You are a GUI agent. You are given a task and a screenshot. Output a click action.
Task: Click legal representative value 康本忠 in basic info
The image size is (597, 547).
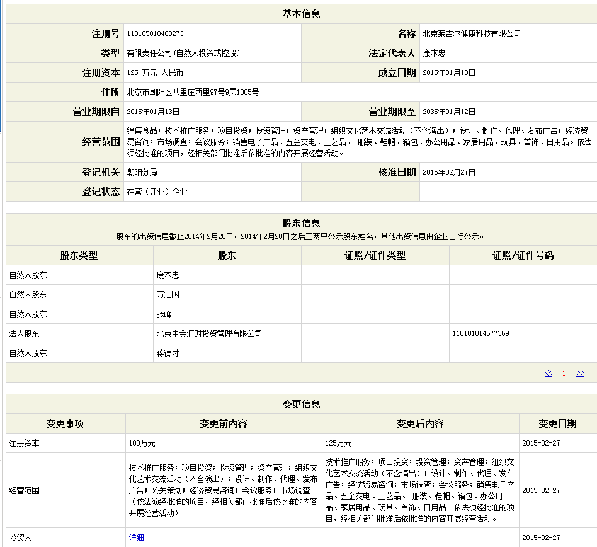(x=434, y=53)
